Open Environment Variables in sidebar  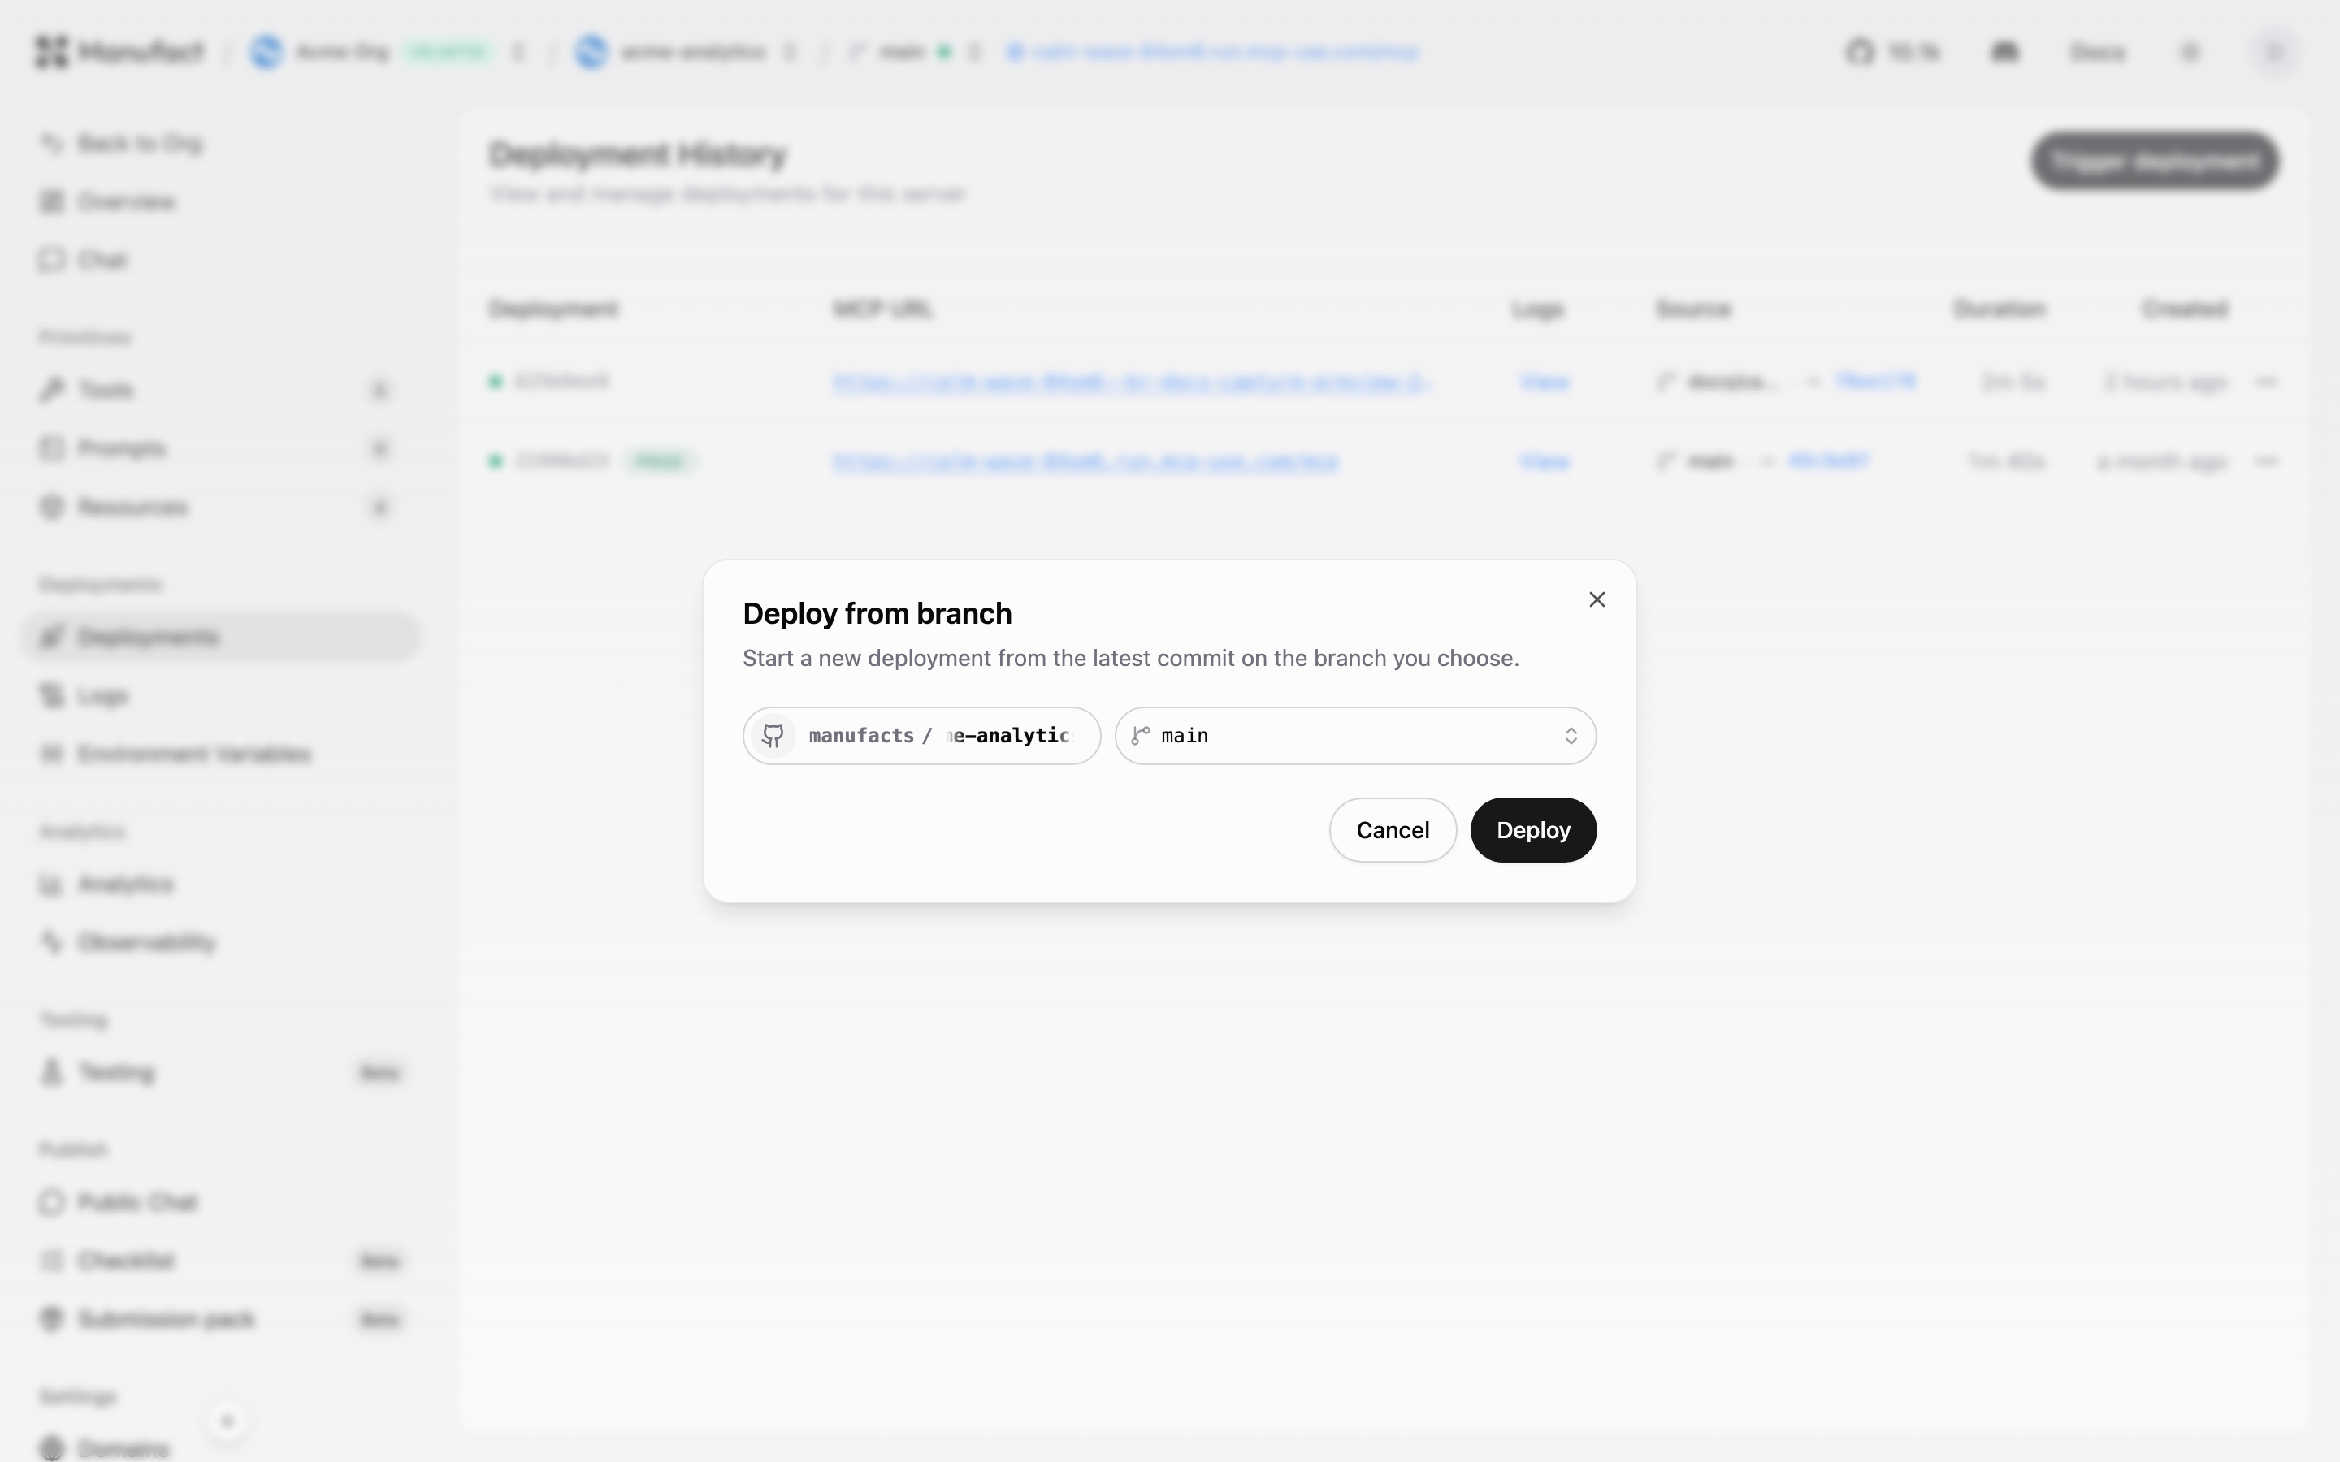[223, 753]
